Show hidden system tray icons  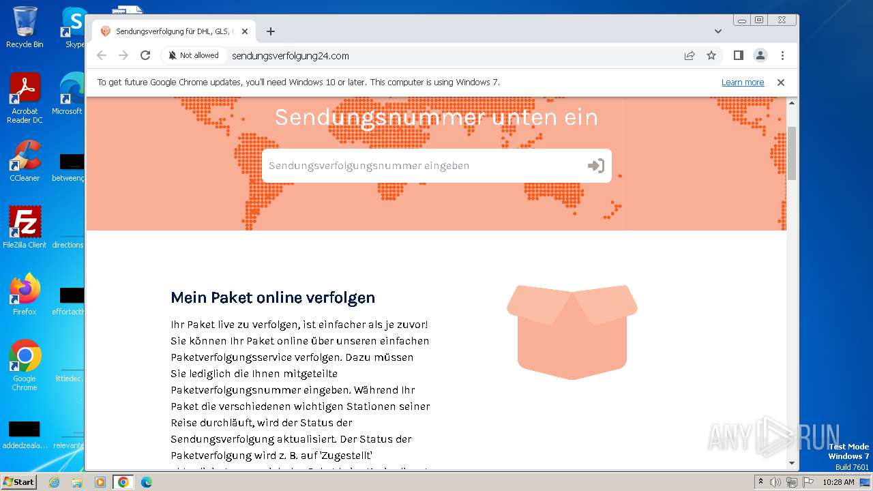(761, 482)
